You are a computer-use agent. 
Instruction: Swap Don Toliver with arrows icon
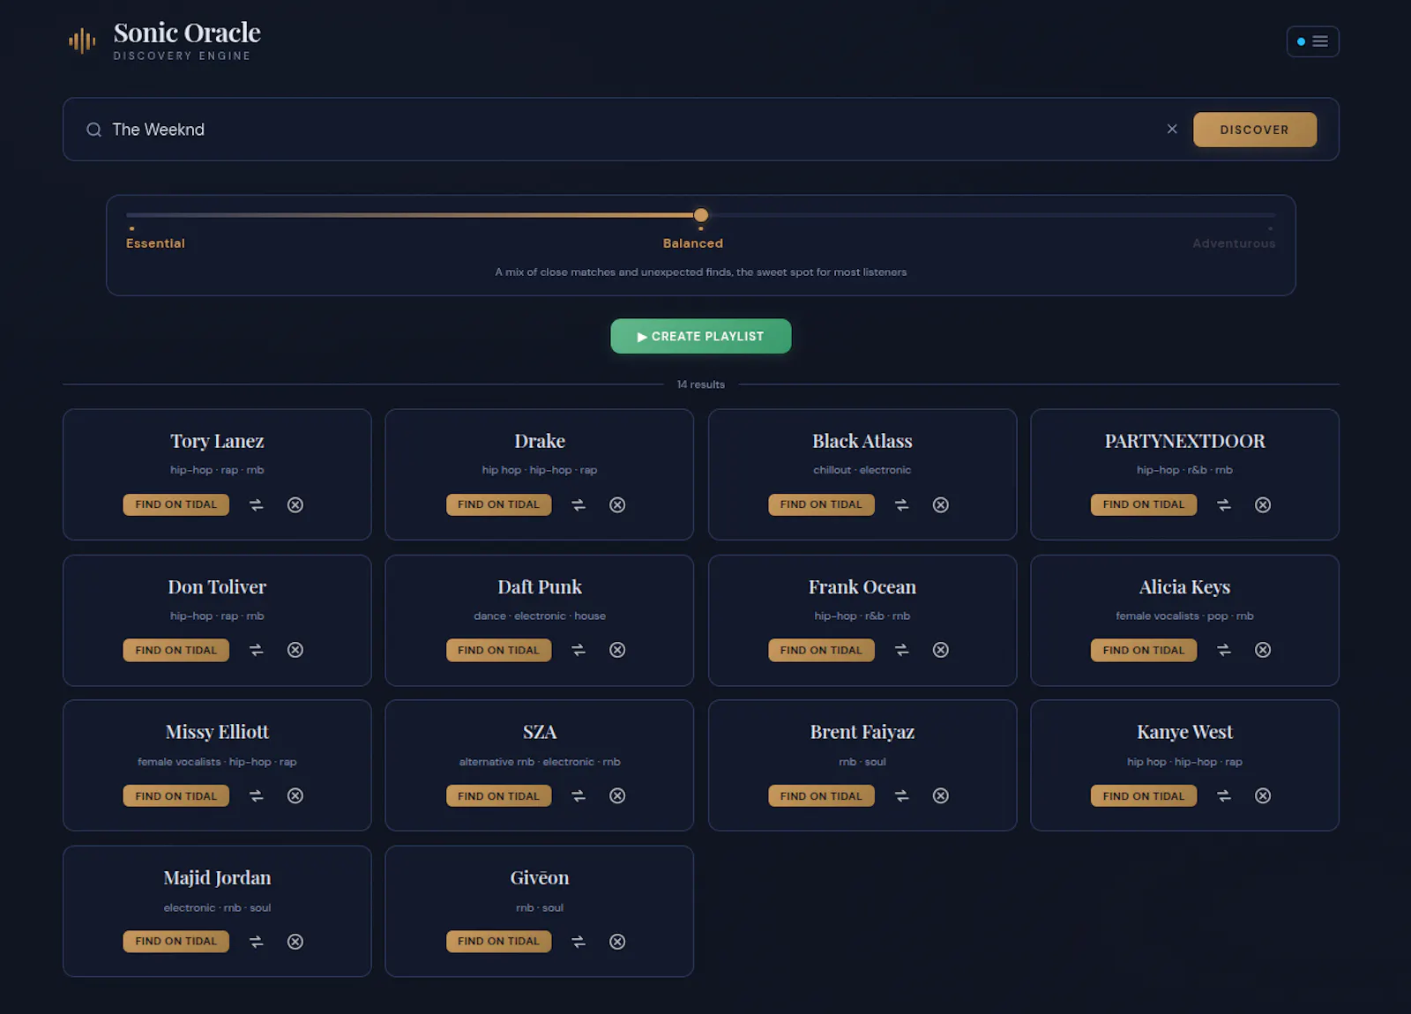coord(256,650)
